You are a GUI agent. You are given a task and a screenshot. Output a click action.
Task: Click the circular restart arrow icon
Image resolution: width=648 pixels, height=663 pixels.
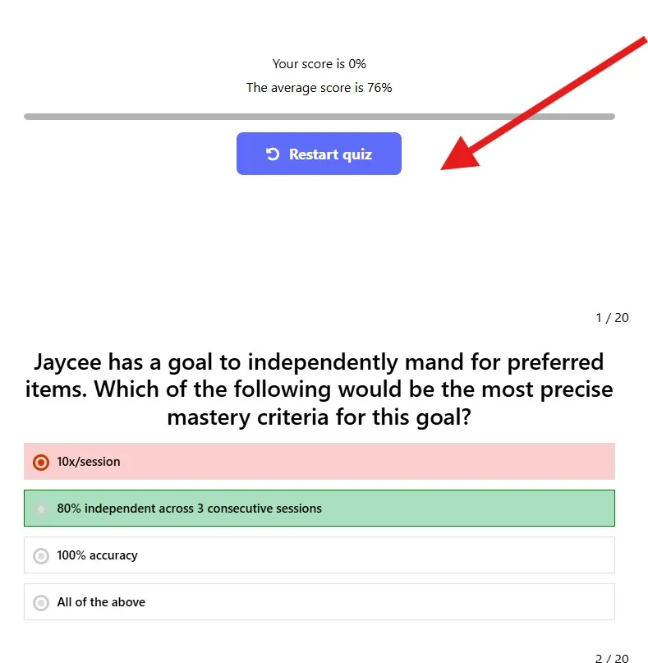click(273, 154)
